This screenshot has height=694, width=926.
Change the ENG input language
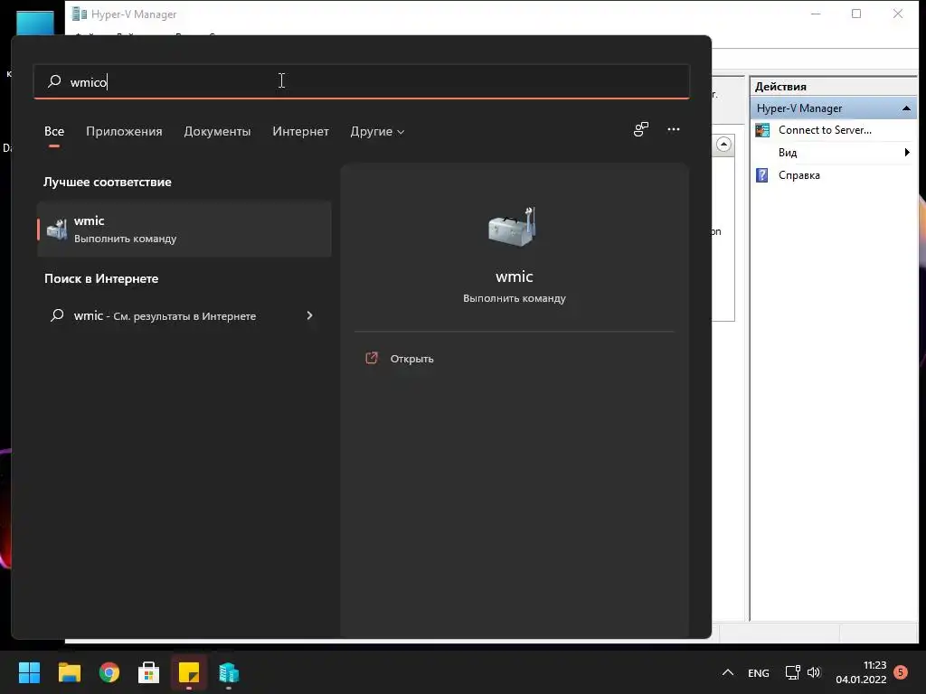[759, 672]
